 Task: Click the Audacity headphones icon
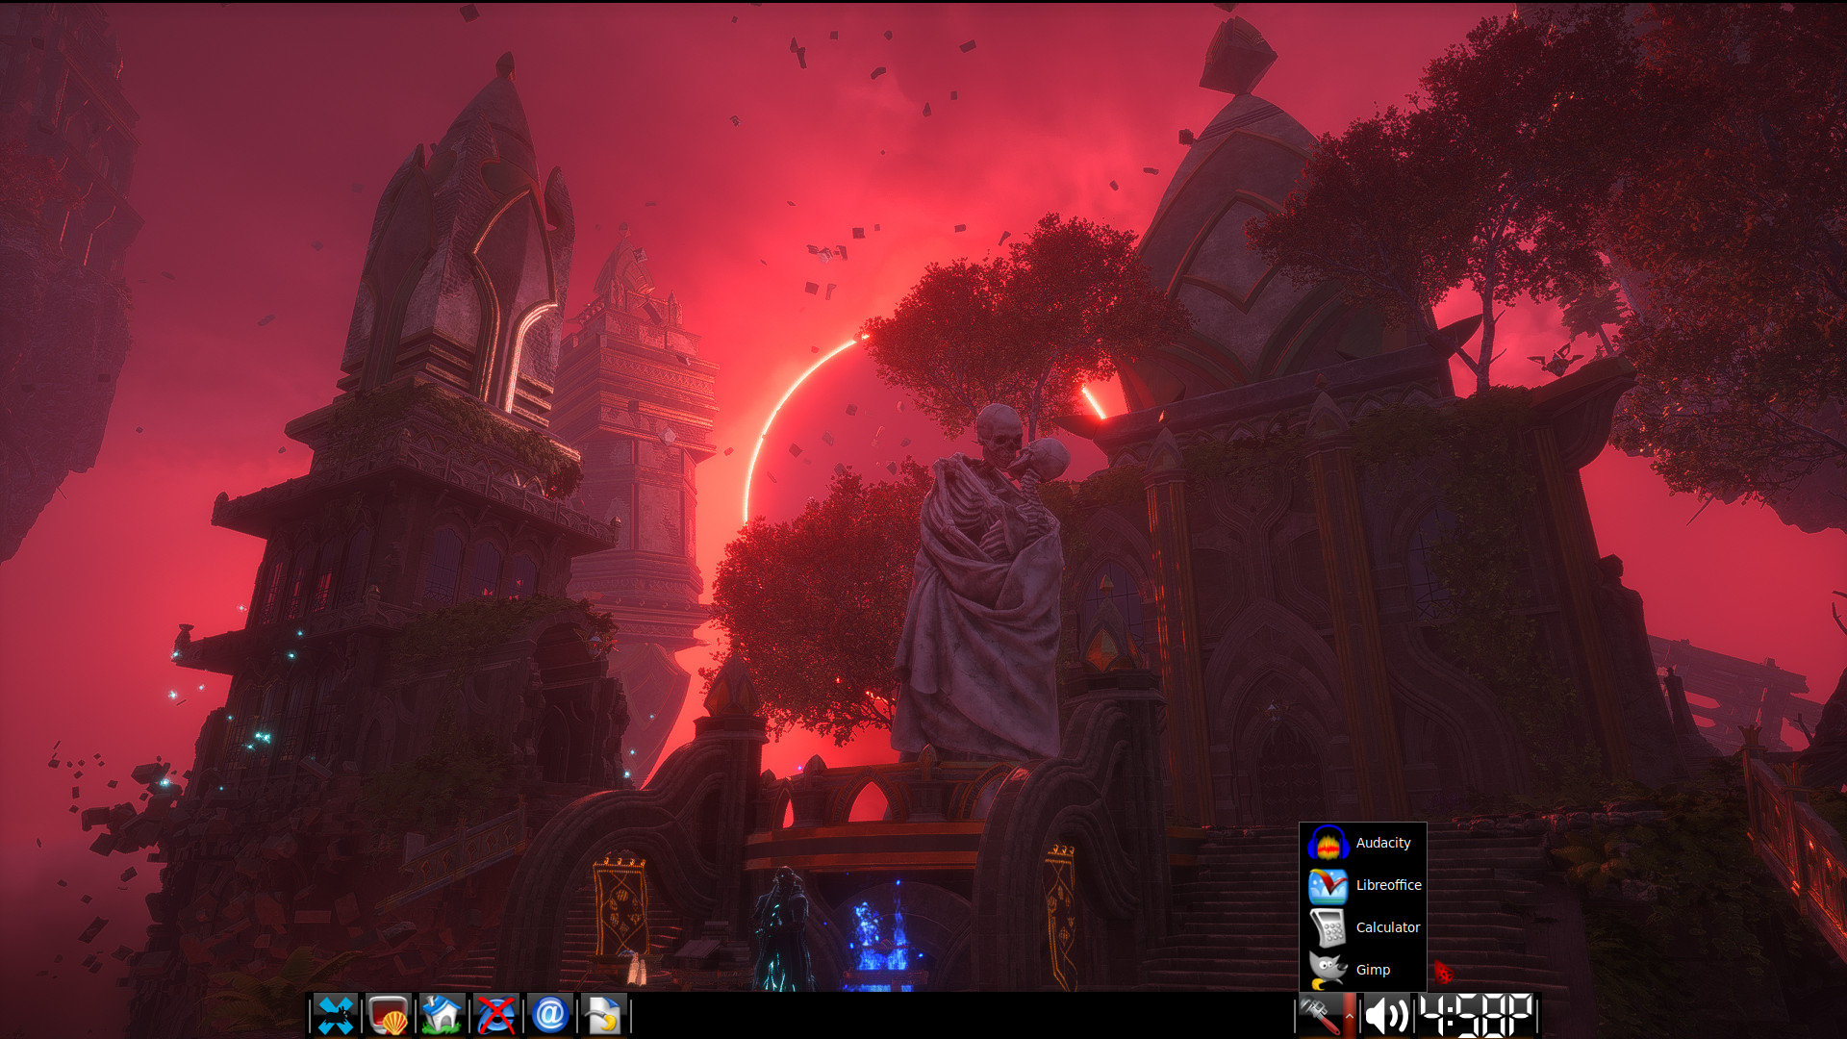[x=1328, y=843]
